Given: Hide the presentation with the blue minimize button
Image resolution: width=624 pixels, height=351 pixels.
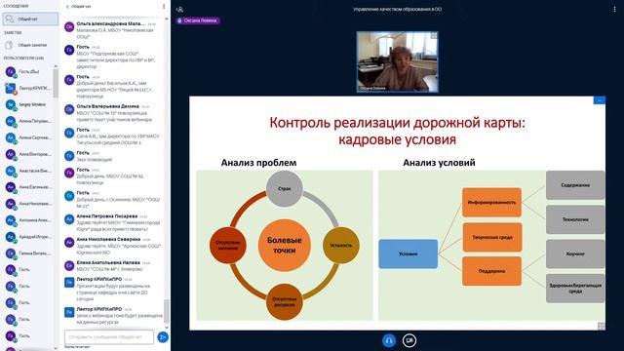Looking at the screenshot, I should [x=599, y=100].
